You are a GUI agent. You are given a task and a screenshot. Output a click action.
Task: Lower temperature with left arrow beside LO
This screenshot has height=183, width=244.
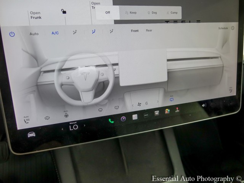point(63,129)
